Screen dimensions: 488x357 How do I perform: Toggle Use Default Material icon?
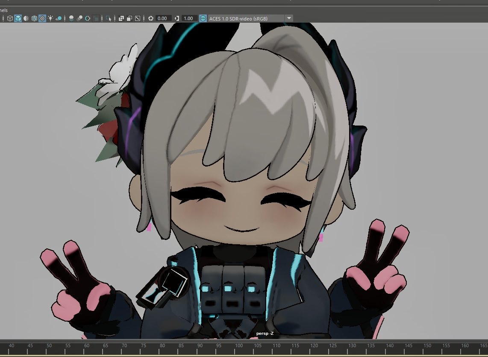point(26,18)
